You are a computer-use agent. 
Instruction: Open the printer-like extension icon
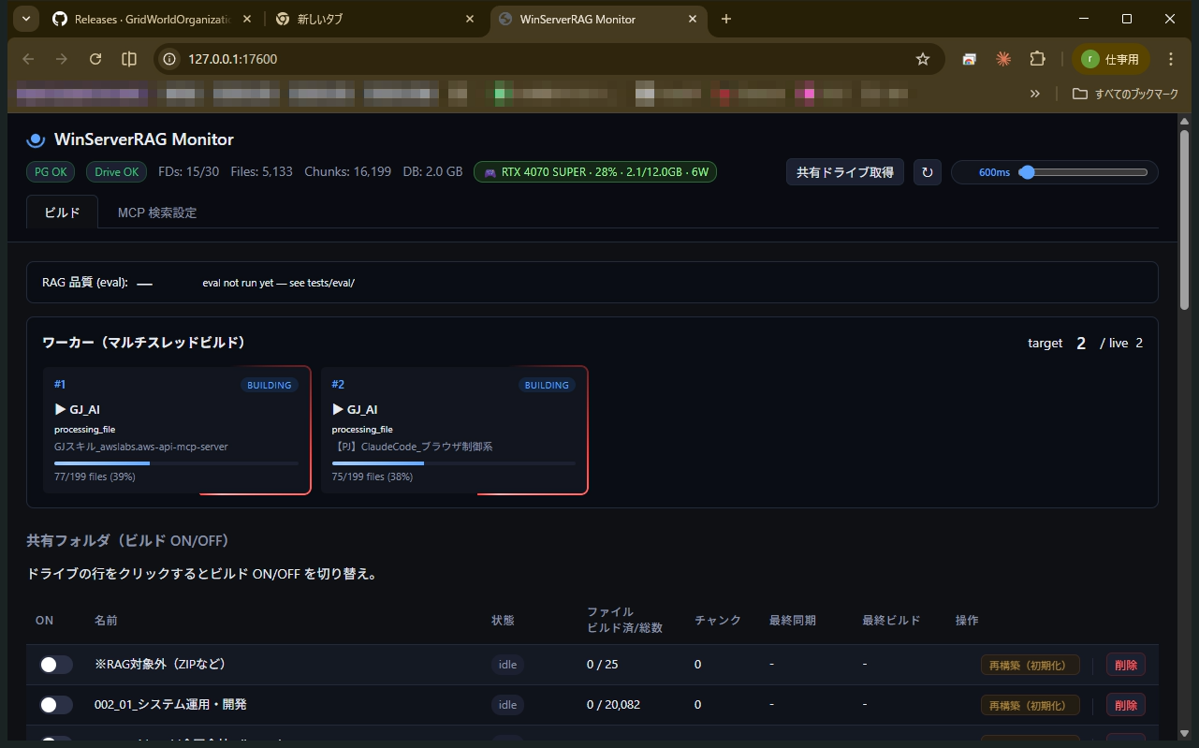(x=970, y=59)
